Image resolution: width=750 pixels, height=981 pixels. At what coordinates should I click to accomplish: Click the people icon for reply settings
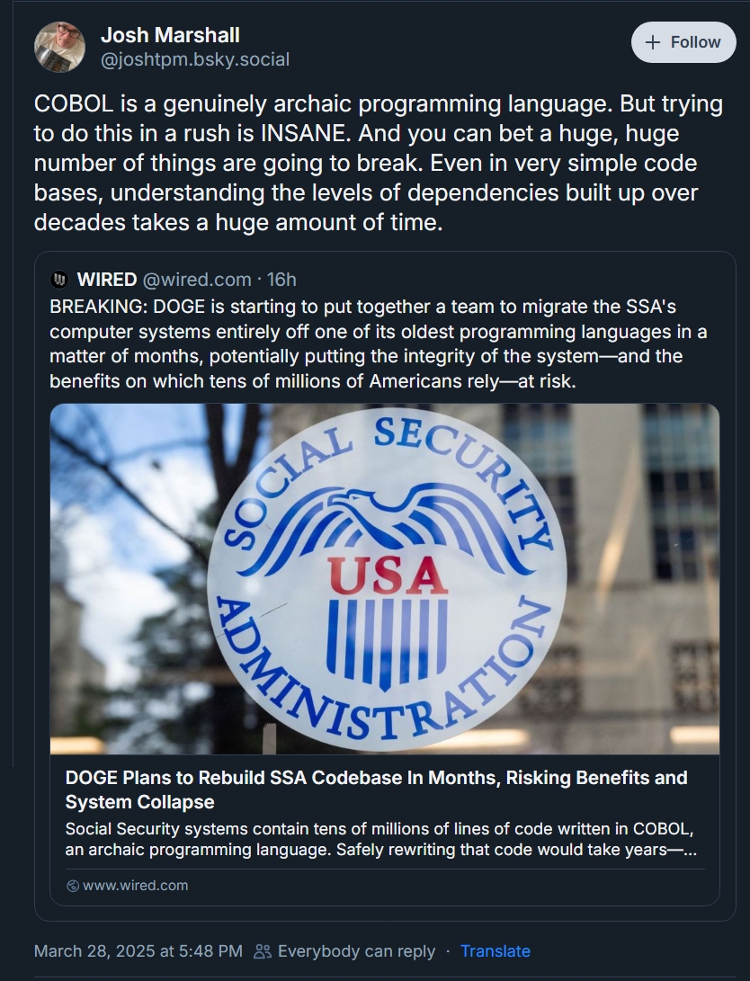263,951
